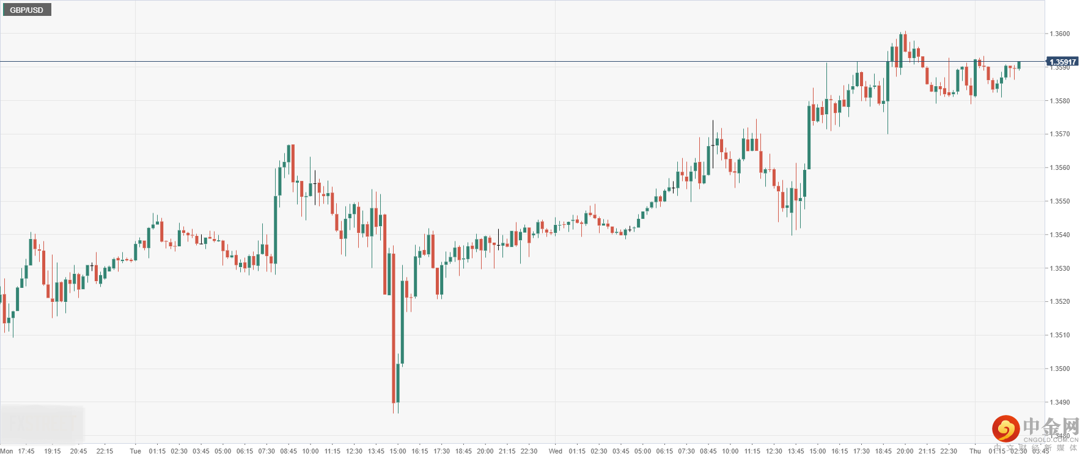Click the 22:15 time label
This screenshot has height=459, width=1088.
pos(105,451)
